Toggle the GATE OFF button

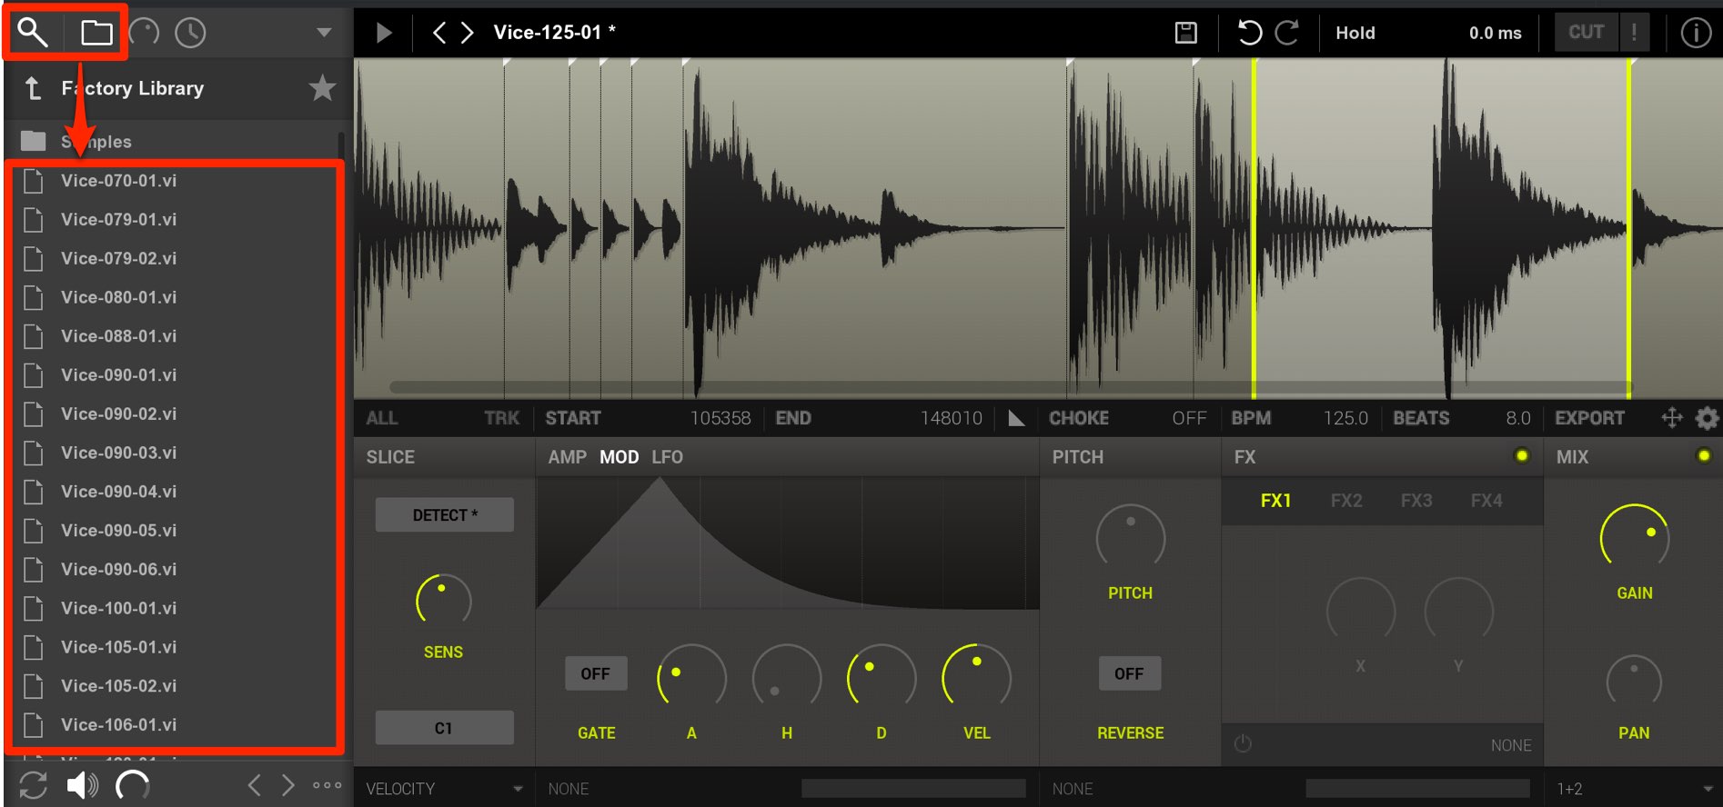coord(596,673)
